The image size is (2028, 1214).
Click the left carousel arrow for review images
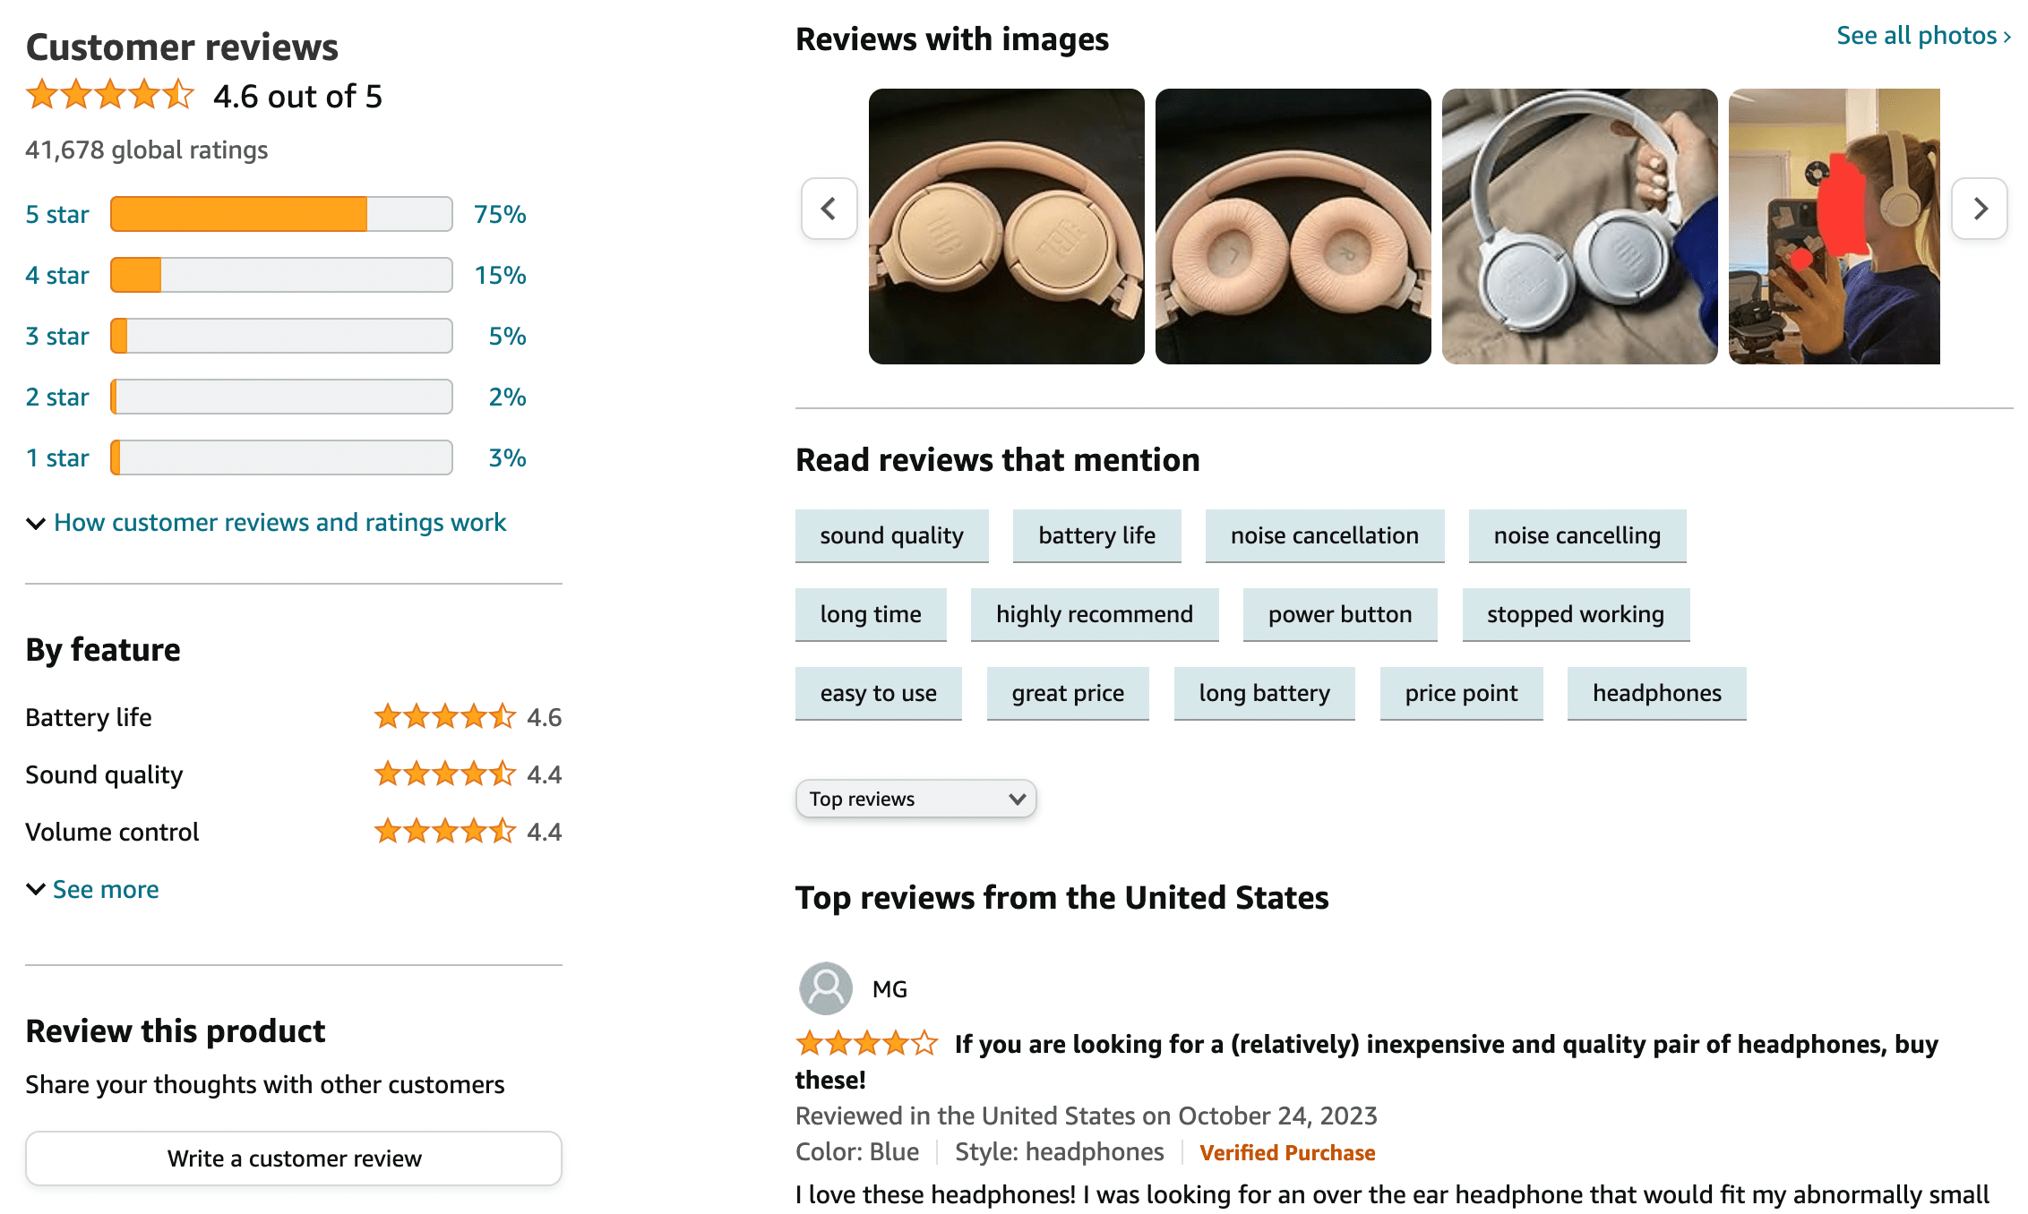829,209
